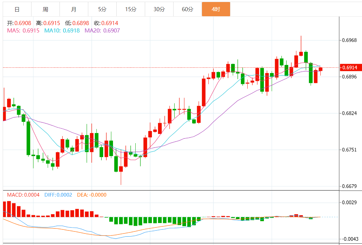Click the MA20: 0.6907 legend label

[x=102, y=30]
